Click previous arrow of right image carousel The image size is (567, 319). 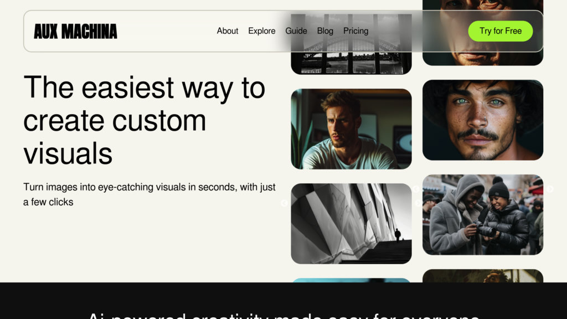416,189
